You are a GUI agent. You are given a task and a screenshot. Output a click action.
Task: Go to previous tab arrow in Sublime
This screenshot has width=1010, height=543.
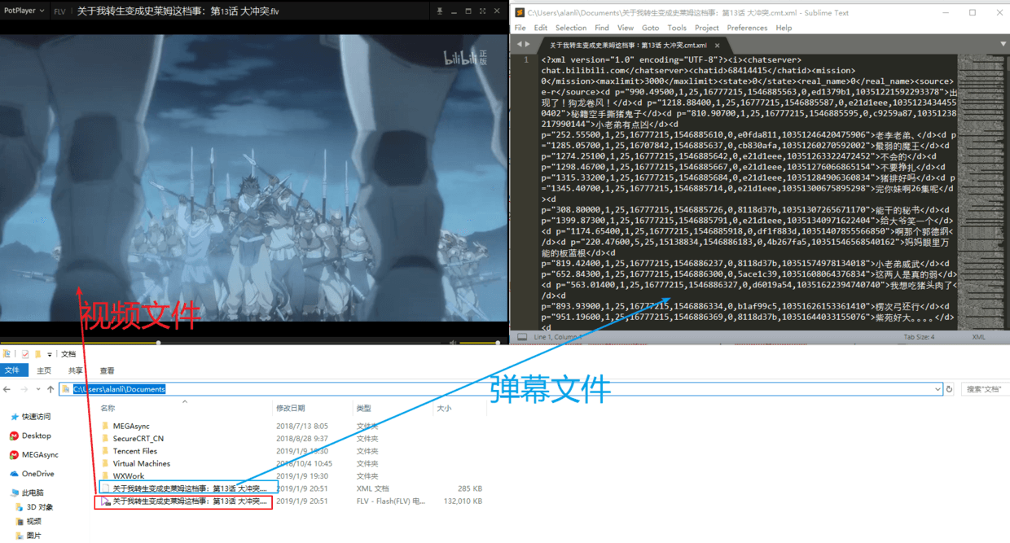point(518,45)
